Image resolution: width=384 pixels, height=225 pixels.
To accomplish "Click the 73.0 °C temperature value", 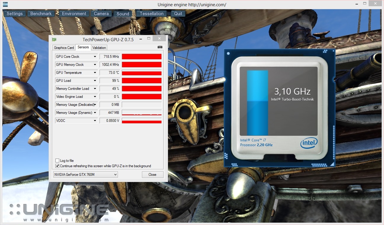I will pos(110,73).
